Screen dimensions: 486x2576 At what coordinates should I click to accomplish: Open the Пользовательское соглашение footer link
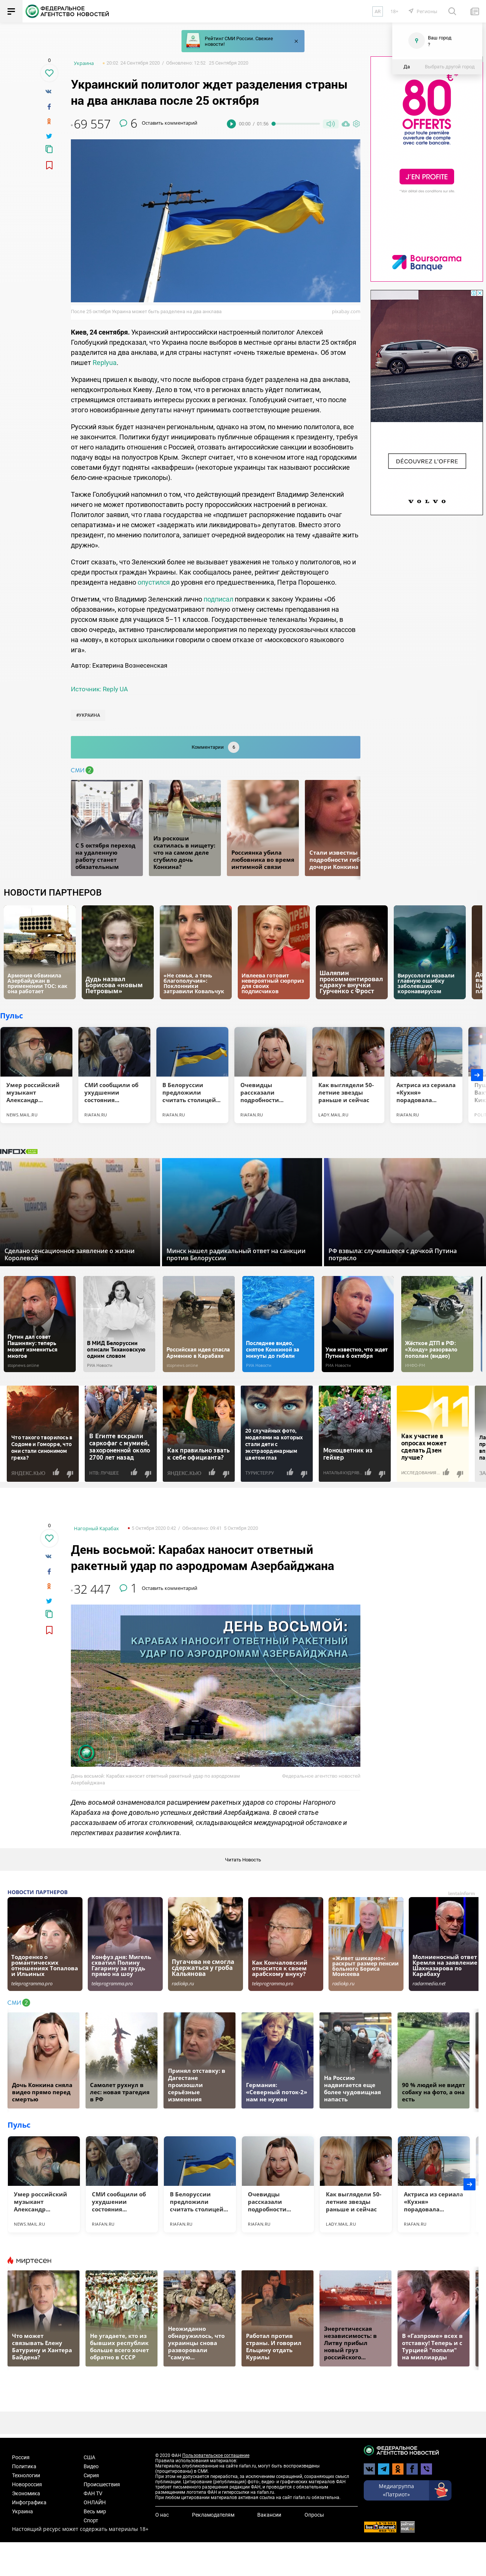point(216,2455)
